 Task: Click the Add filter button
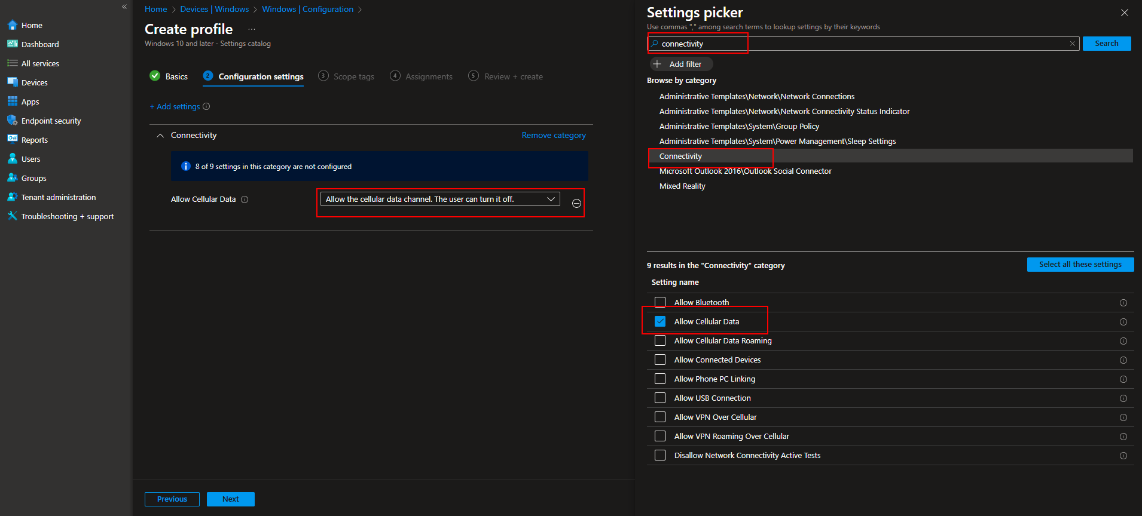(x=681, y=64)
